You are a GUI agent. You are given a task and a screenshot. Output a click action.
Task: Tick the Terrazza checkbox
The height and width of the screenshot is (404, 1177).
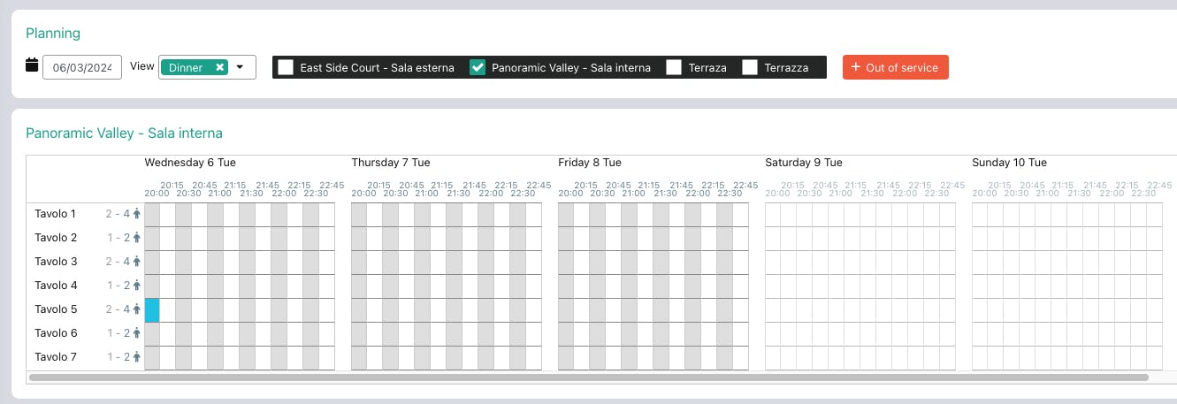750,67
